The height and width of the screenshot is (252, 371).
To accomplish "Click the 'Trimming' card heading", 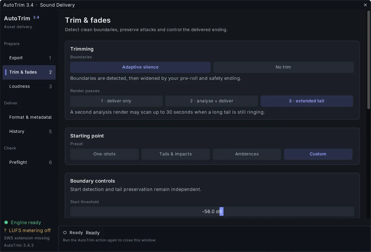I will (82, 49).
